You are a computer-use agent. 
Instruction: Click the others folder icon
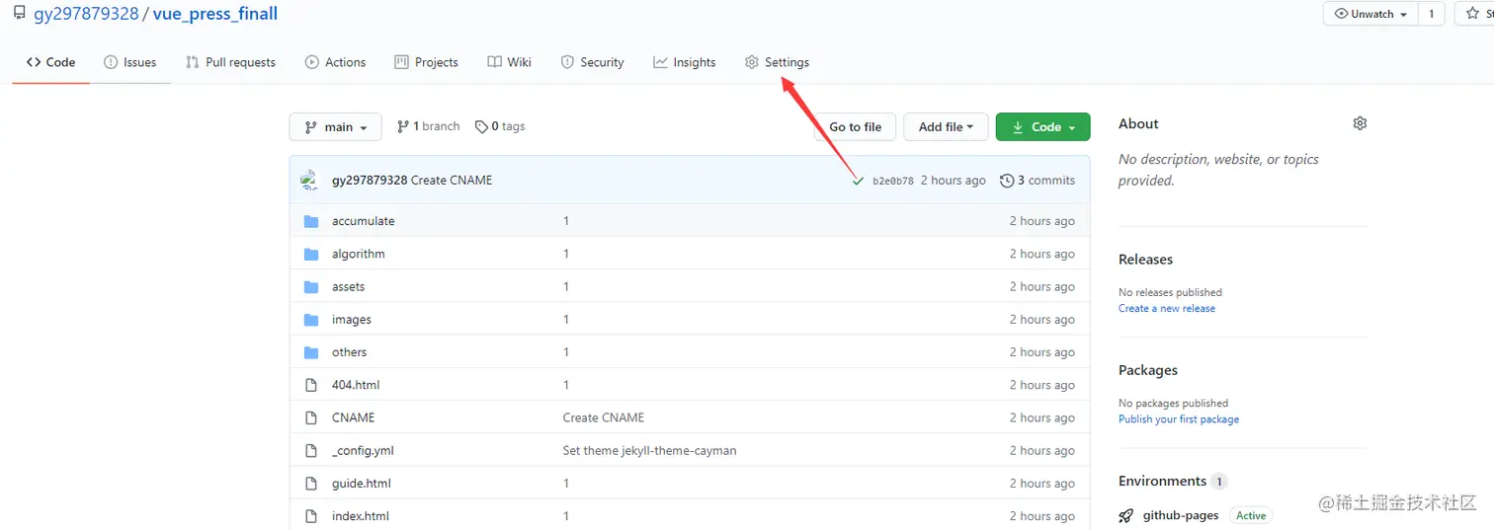[311, 352]
